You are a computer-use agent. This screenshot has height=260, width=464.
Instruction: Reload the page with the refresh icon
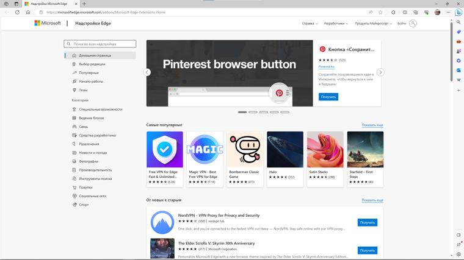coord(18,12)
